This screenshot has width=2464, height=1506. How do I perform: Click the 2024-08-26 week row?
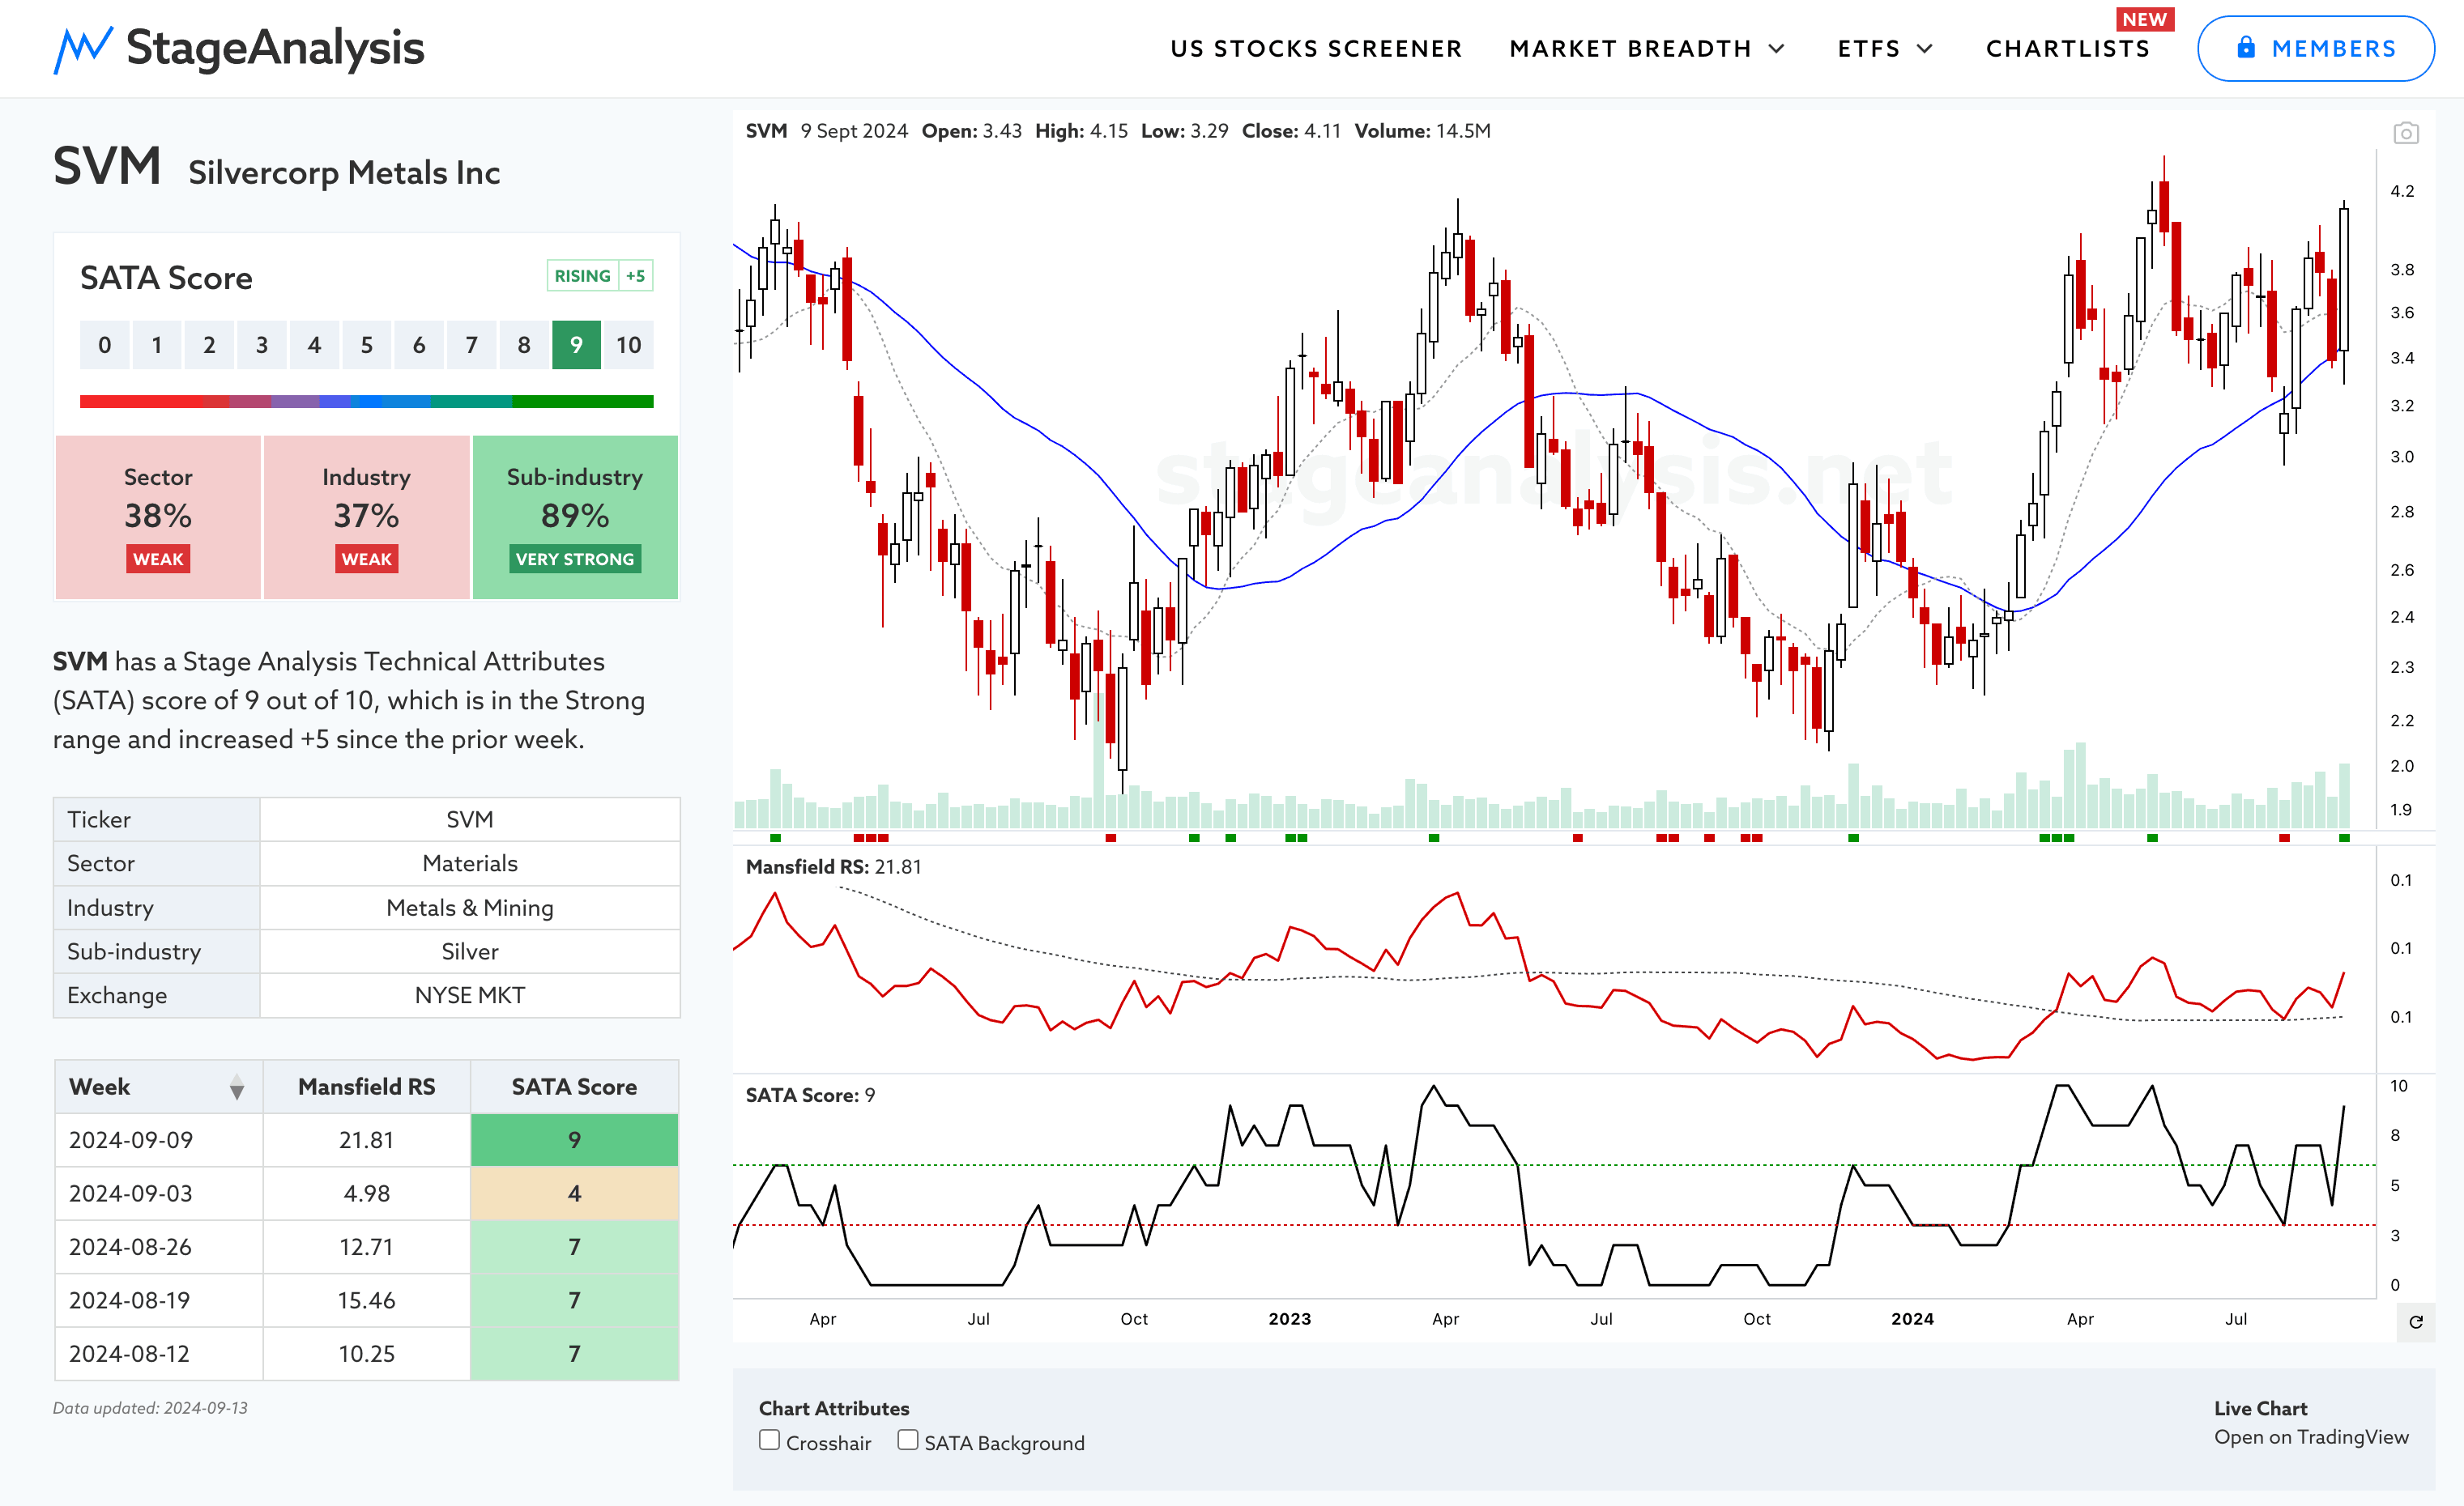(x=366, y=1247)
